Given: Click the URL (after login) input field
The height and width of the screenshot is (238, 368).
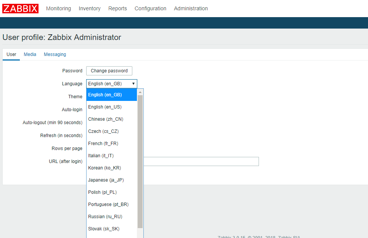Looking at the screenshot, I should click(201, 161).
